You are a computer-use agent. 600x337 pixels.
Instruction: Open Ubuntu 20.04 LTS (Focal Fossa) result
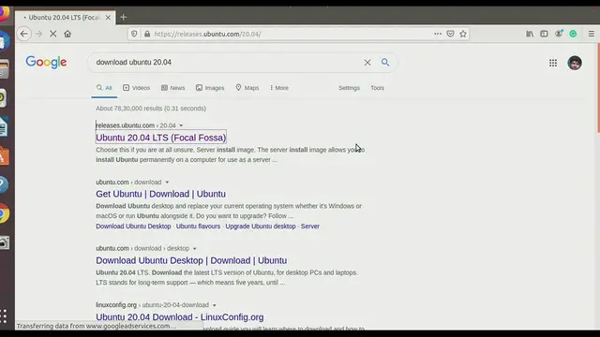[160, 138]
